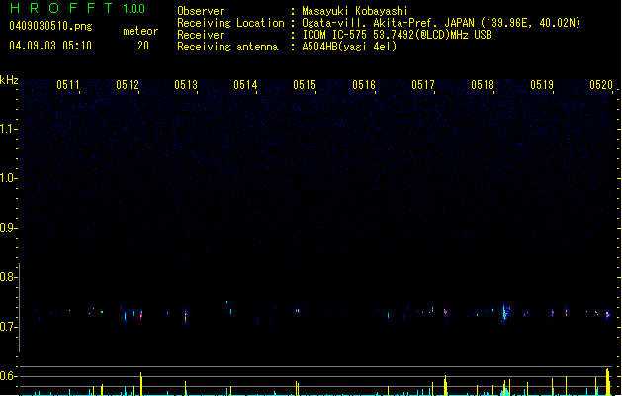622x396 pixels.
Task: Click the 0516 time marker
Action: tap(364, 85)
